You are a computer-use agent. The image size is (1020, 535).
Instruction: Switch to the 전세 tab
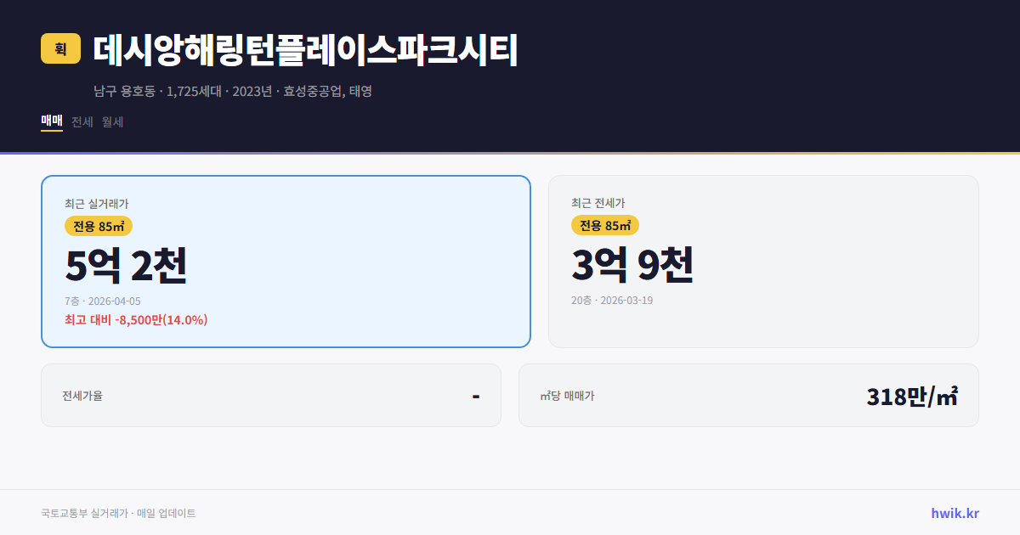pyautogui.click(x=82, y=121)
